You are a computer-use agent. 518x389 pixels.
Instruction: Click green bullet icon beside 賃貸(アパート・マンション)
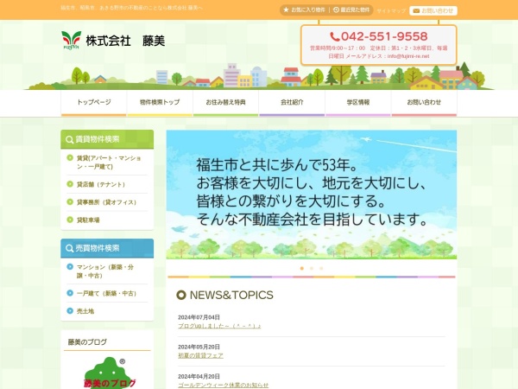(x=70, y=158)
